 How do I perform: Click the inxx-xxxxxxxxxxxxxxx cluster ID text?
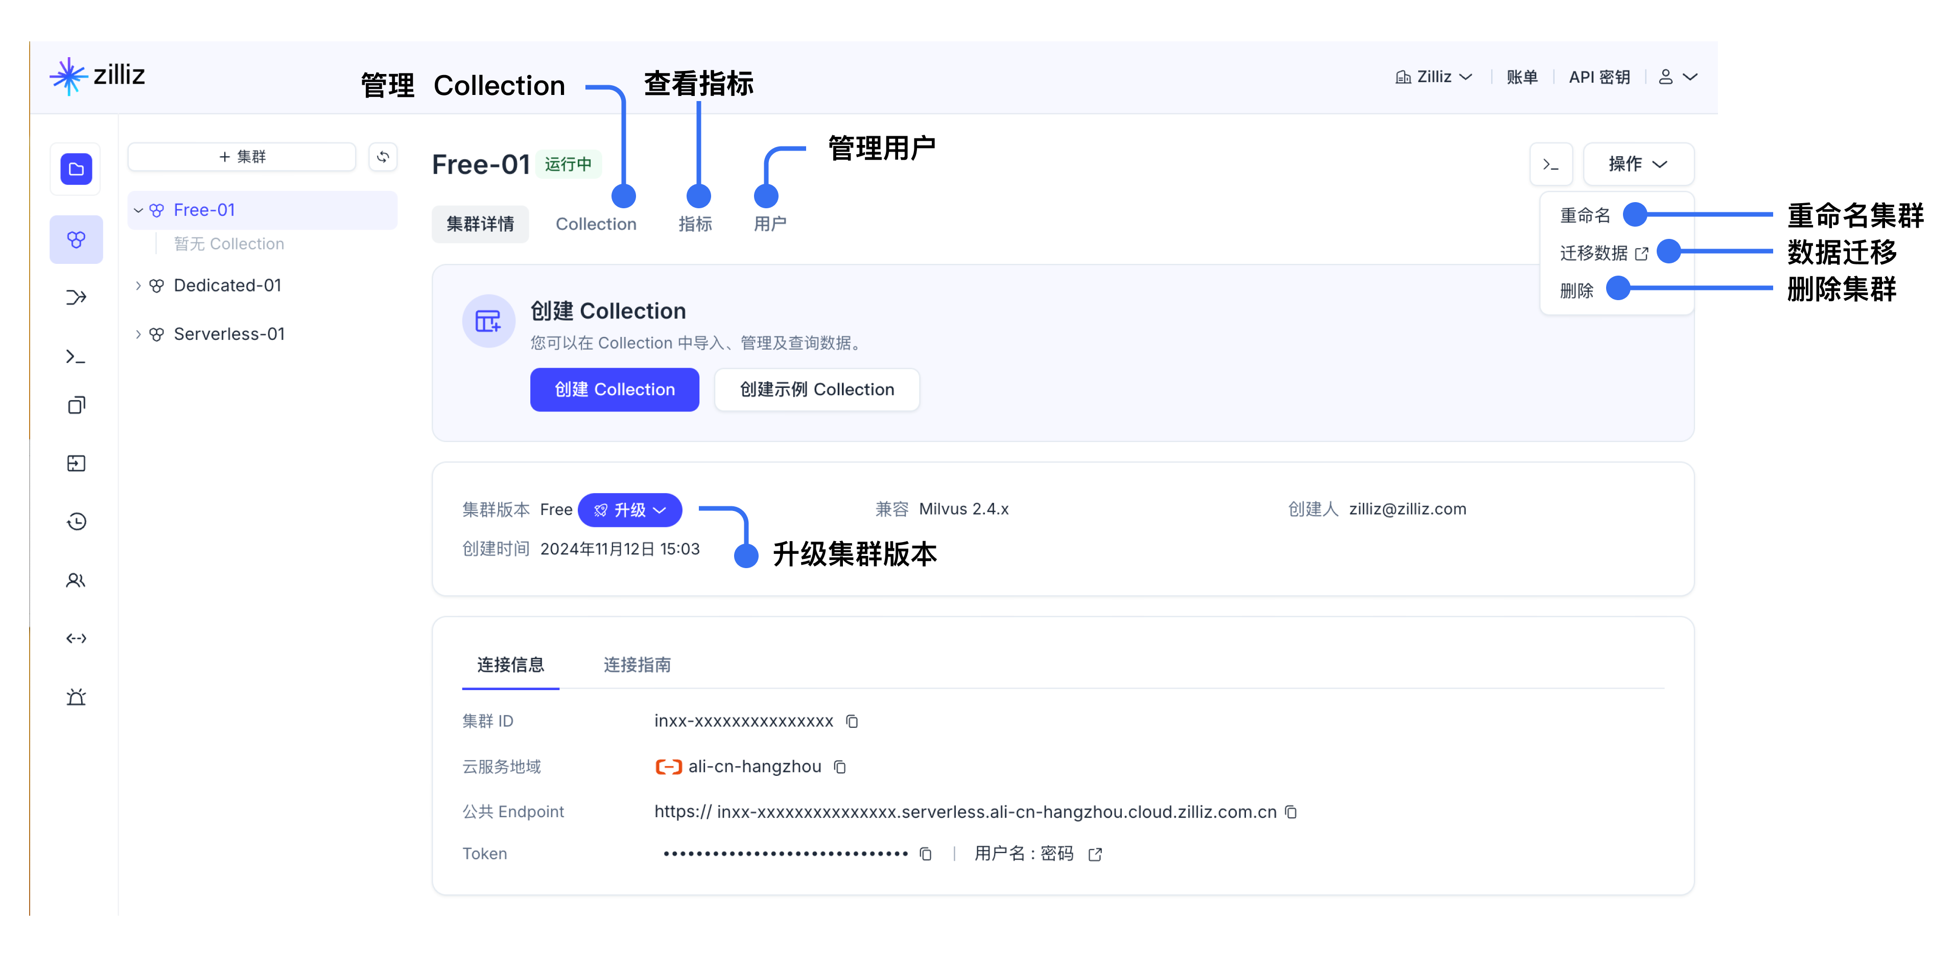[744, 721]
